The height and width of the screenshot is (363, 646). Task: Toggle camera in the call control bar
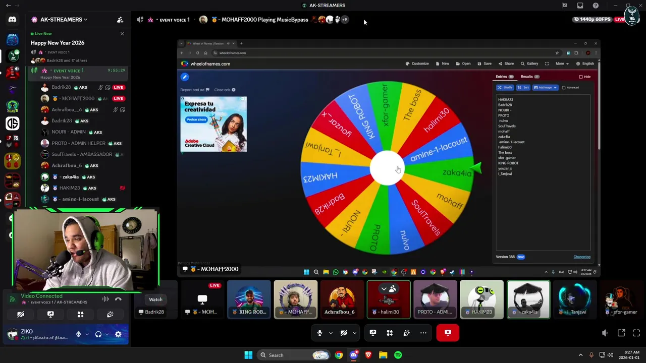[344, 333]
